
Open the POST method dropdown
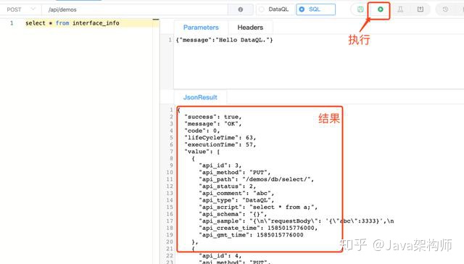pos(20,9)
